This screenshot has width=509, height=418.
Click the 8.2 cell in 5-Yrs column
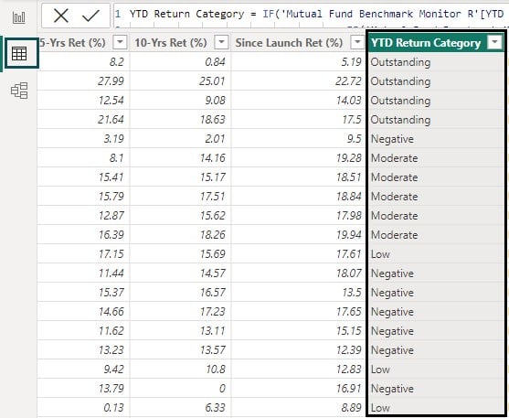pyautogui.click(x=83, y=62)
